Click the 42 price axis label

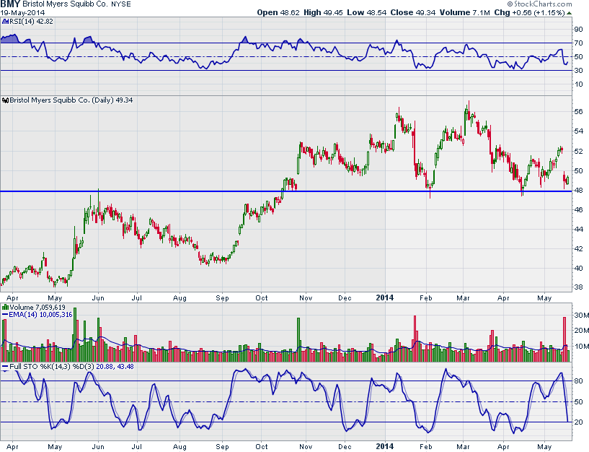coord(578,249)
